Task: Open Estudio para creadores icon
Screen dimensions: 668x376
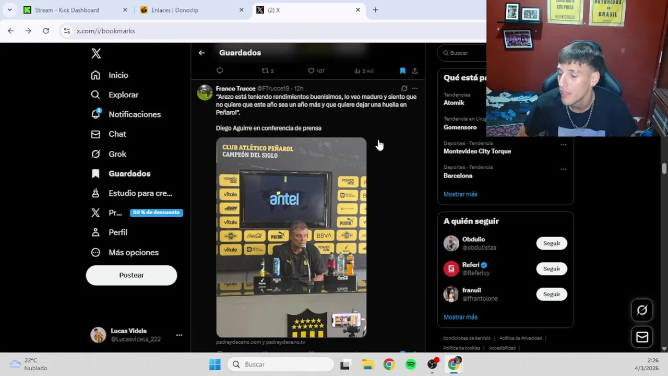Action: click(96, 193)
